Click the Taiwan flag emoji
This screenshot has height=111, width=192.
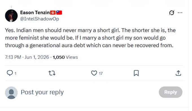tap(59, 12)
